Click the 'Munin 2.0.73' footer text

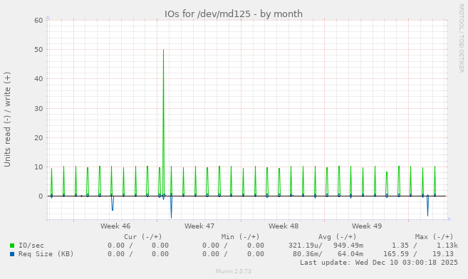234,272
